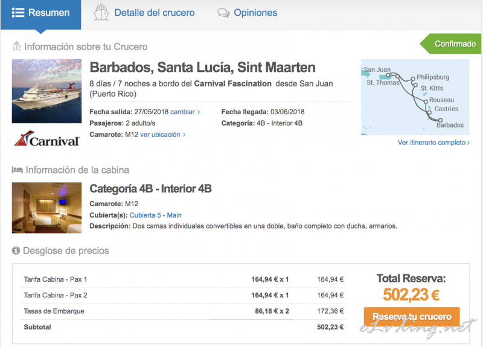Click the orange 502,23 € total price

(411, 294)
